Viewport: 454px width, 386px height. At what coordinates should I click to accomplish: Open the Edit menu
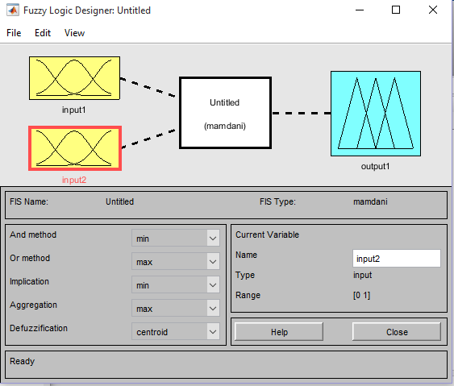43,33
